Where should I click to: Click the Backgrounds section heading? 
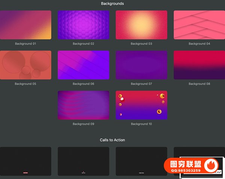click(112, 4)
